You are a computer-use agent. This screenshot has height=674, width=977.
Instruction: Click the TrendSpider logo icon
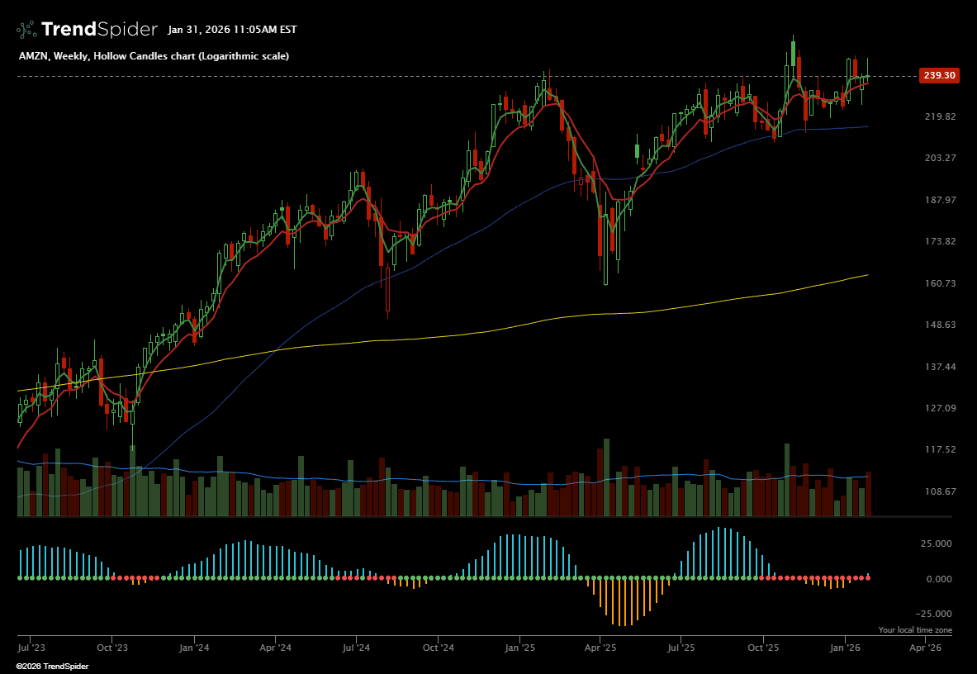pos(26,30)
